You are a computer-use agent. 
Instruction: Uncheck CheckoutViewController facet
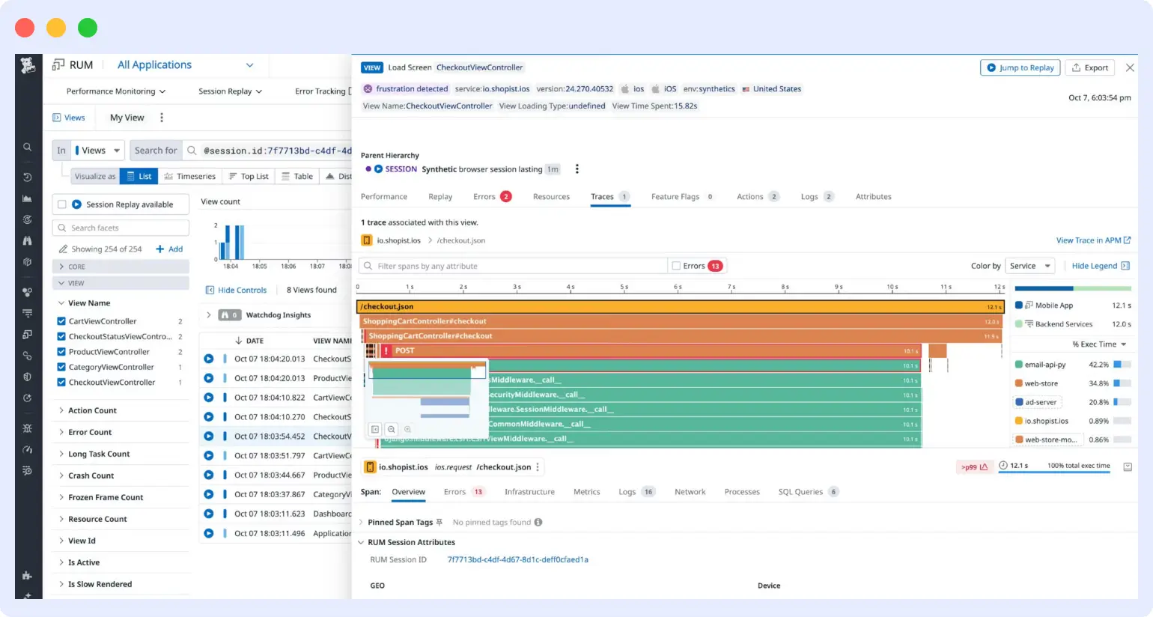(x=61, y=383)
